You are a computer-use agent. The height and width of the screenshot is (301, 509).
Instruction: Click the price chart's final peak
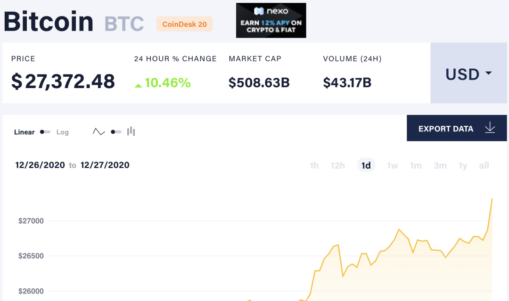pyautogui.click(x=492, y=199)
